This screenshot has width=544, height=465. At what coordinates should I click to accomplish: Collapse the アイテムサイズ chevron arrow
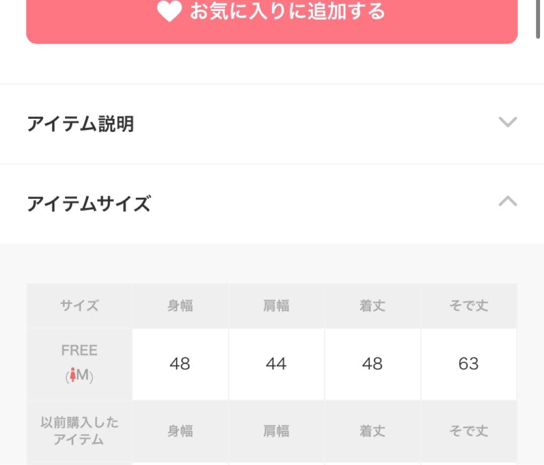pos(507,202)
